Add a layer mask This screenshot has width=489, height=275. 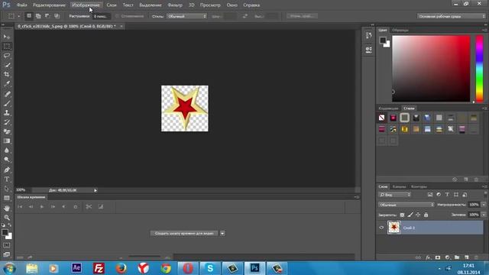(x=438, y=257)
